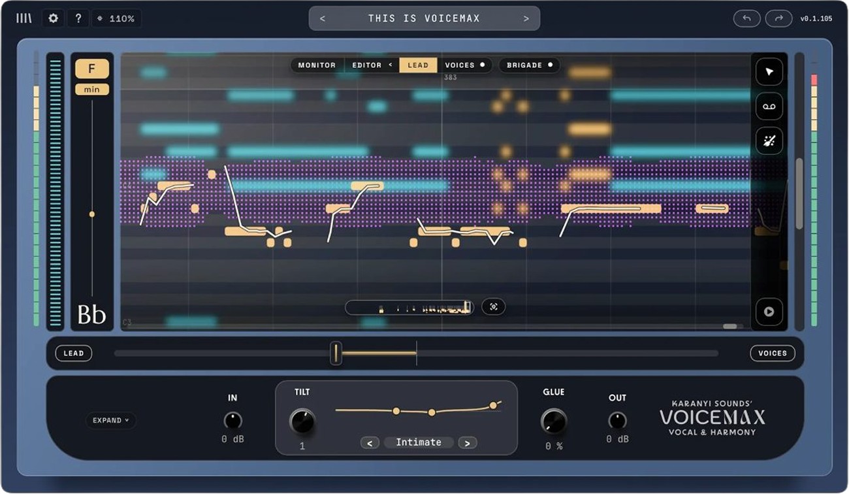849x494 pixels.
Task: Click the middle node on the Tilt curve
Action: [x=432, y=412]
